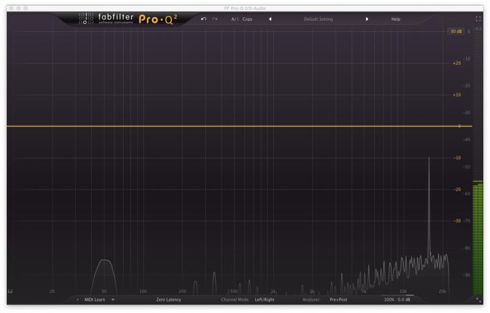Click the redo arrow icon
The width and height of the screenshot is (490, 313).
click(x=215, y=19)
